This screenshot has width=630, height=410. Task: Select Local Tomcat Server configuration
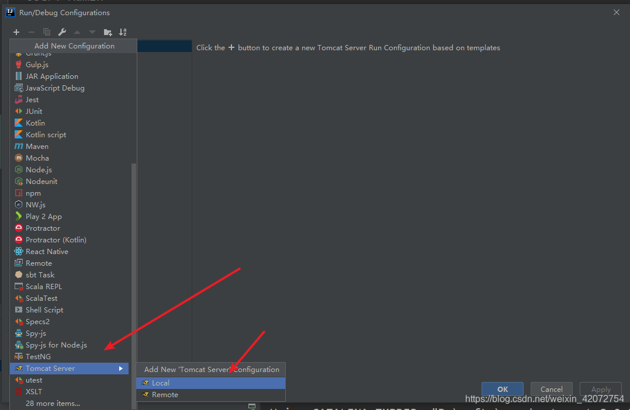(x=211, y=383)
